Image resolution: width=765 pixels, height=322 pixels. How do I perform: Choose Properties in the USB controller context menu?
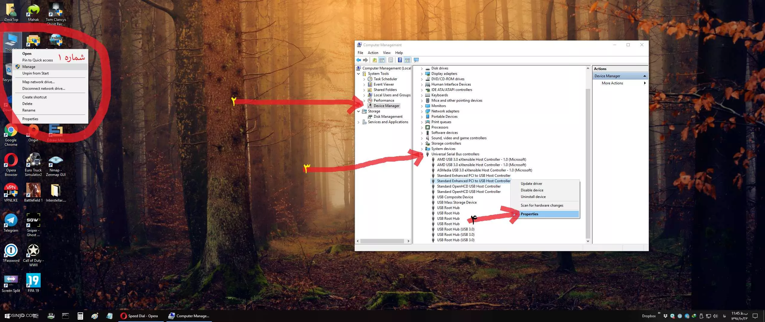pos(545,214)
